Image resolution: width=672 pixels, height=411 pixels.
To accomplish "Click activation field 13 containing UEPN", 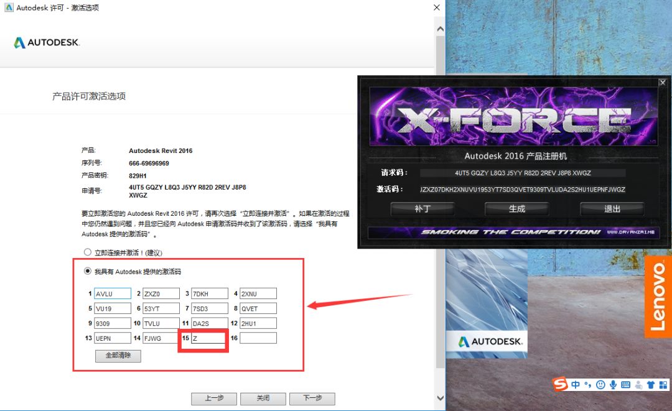I will (113, 338).
